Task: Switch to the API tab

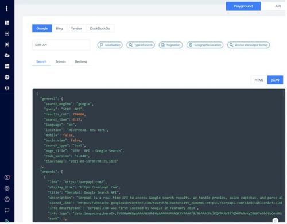Action: 278,6
